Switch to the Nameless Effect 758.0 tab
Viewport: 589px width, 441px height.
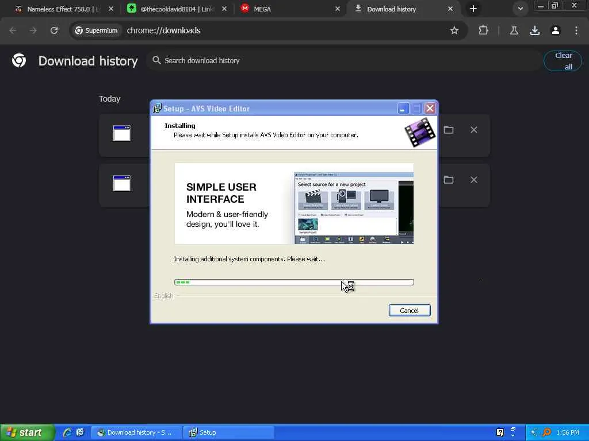coord(62,9)
